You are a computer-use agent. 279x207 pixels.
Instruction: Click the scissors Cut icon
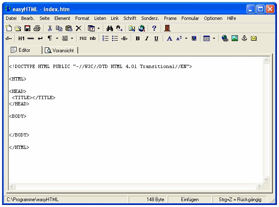[50, 28]
